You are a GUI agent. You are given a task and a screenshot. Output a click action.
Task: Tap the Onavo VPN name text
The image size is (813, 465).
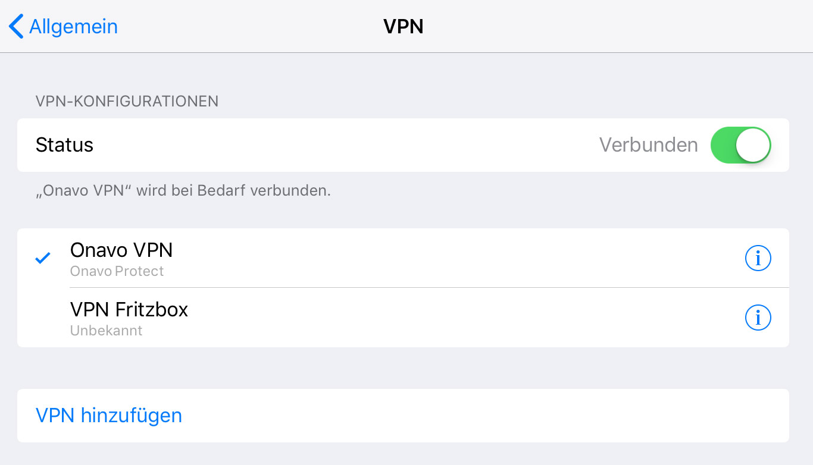pos(121,250)
